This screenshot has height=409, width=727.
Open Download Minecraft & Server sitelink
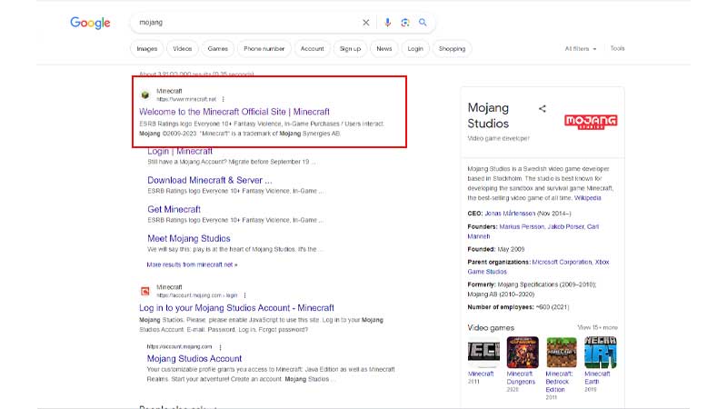[x=210, y=180]
